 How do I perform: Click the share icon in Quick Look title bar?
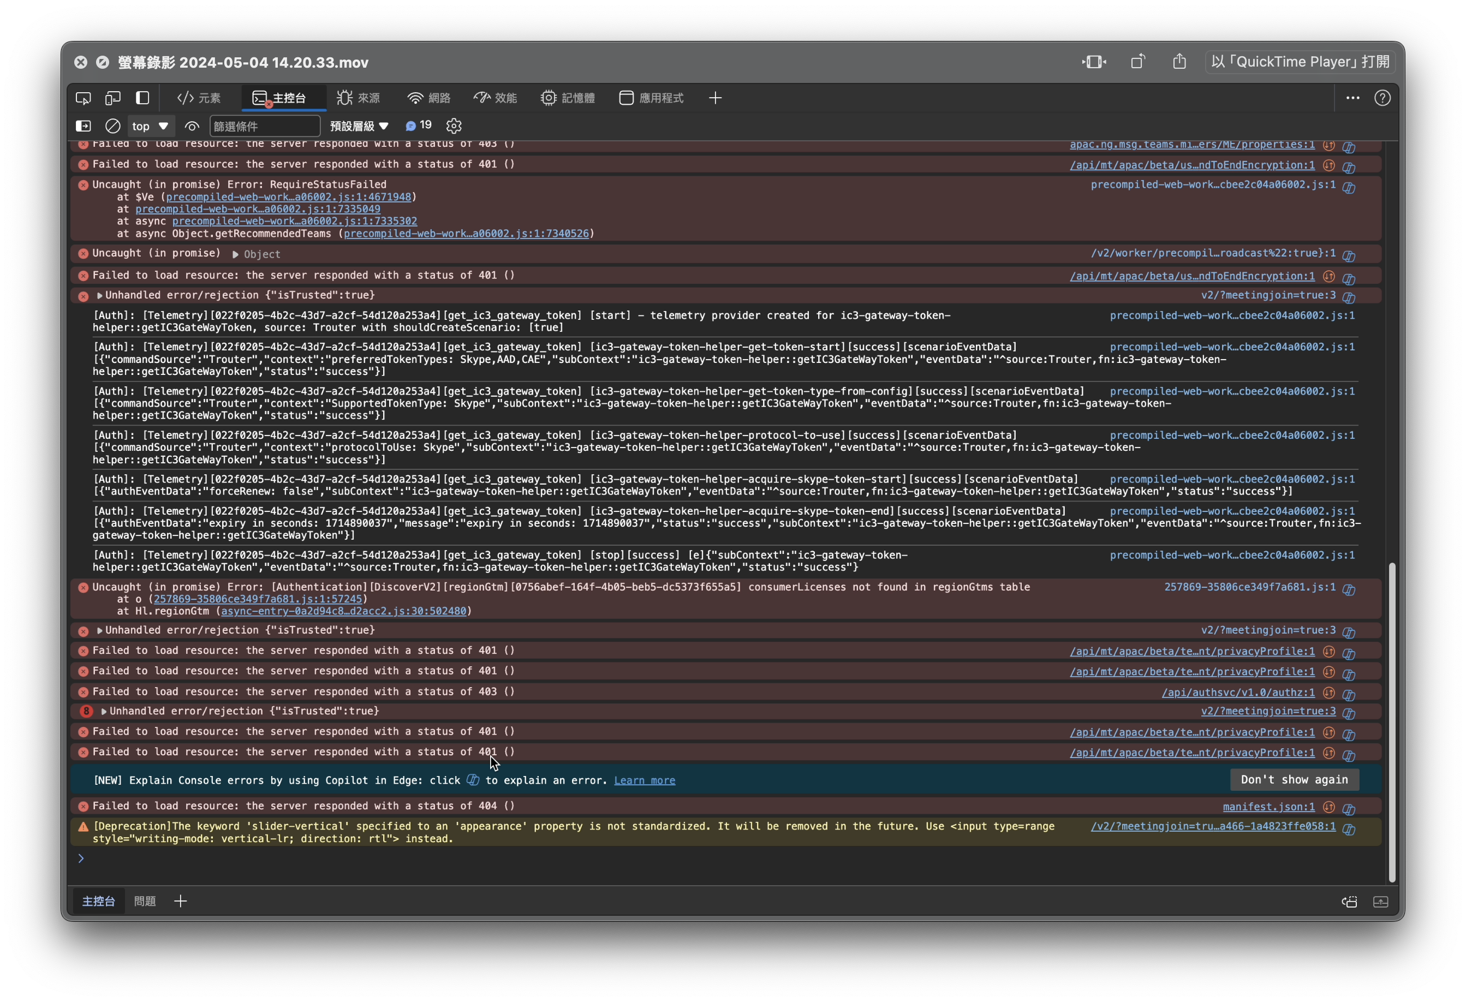click(x=1179, y=62)
